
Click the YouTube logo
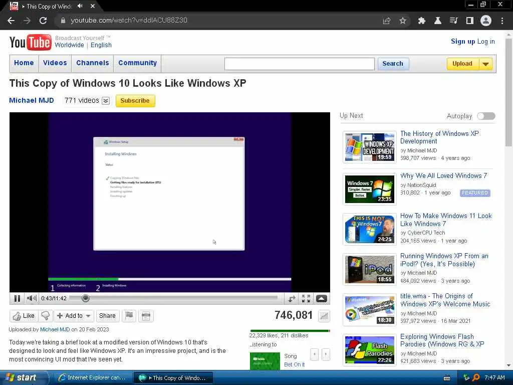(x=31, y=42)
